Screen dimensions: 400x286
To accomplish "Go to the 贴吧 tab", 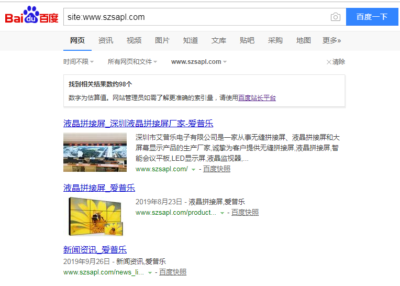I will pyautogui.click(x=247, y=40).
